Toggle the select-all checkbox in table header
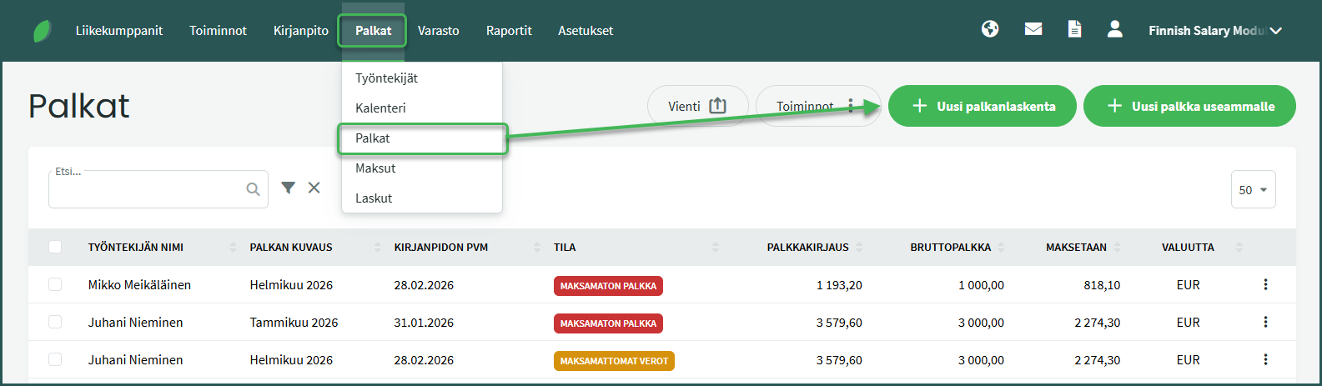1322x386 pixels. click(x=55, y=247)
